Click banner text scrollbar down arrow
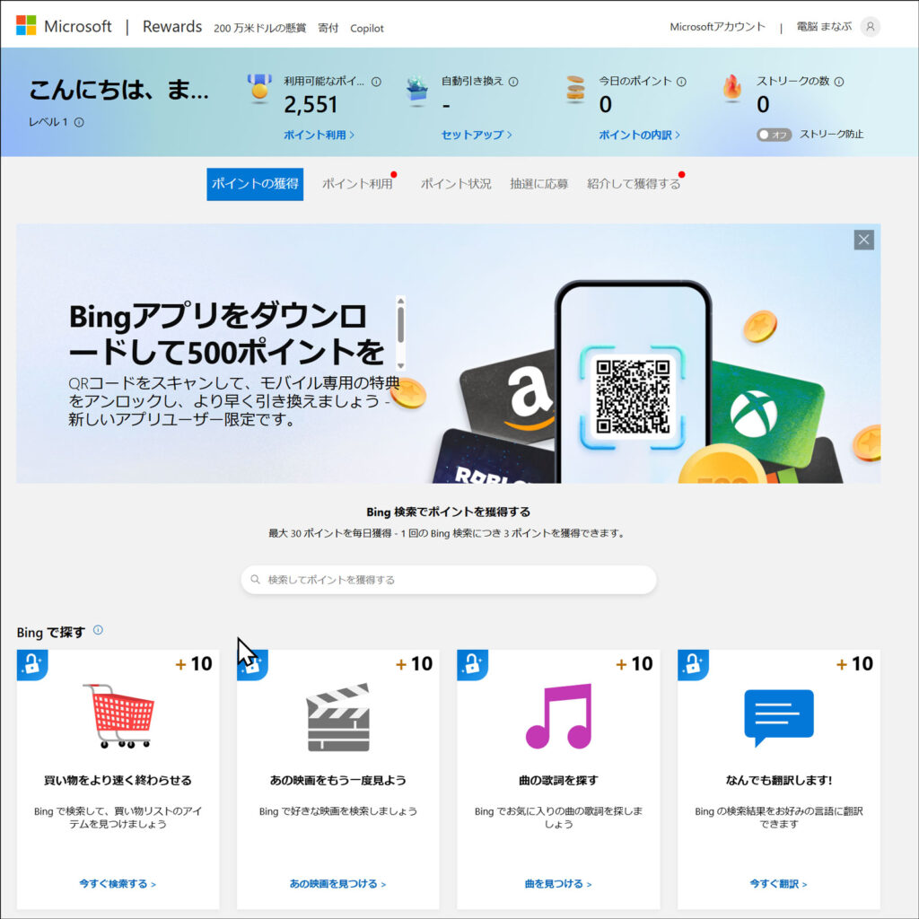 [x=401, y=366]
